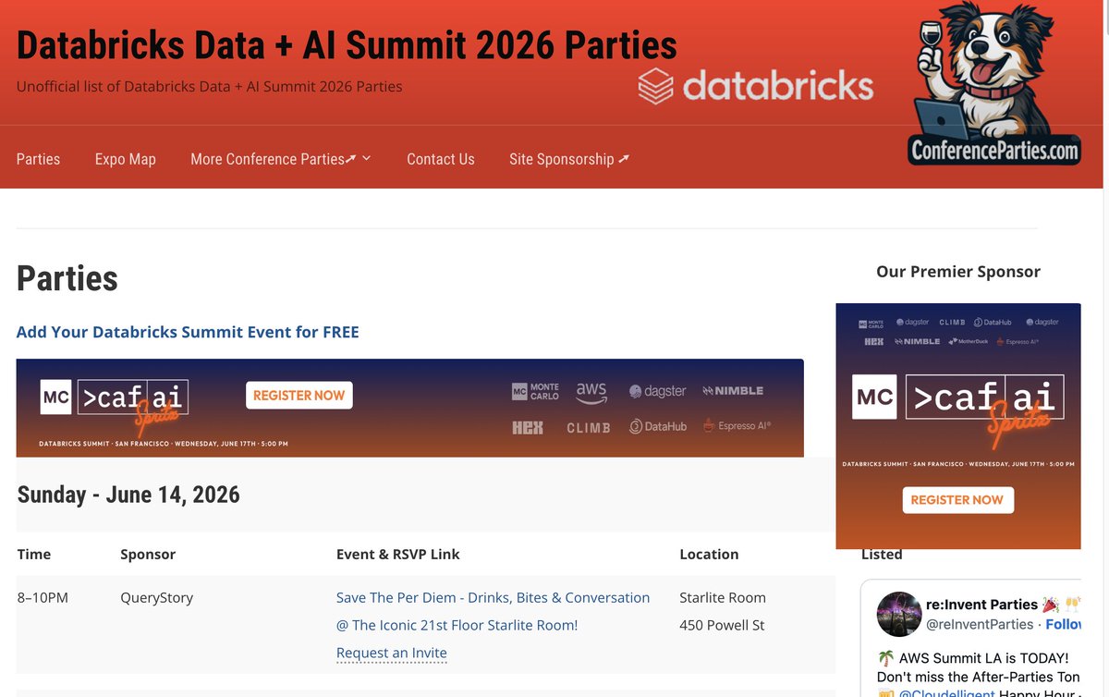Screen dimensions: 1109x697
Task: Click the CLIMB logo in the wide banner
Action: coord(589,427)
